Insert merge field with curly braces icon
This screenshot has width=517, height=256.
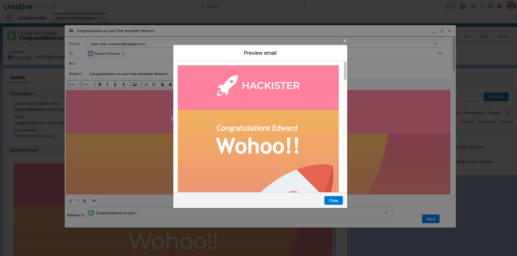(x=78, y=201)
